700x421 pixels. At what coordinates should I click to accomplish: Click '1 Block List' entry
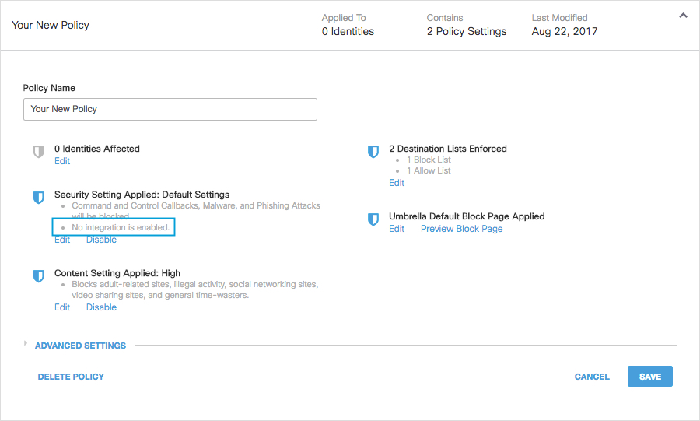click(x=429, y=160)
